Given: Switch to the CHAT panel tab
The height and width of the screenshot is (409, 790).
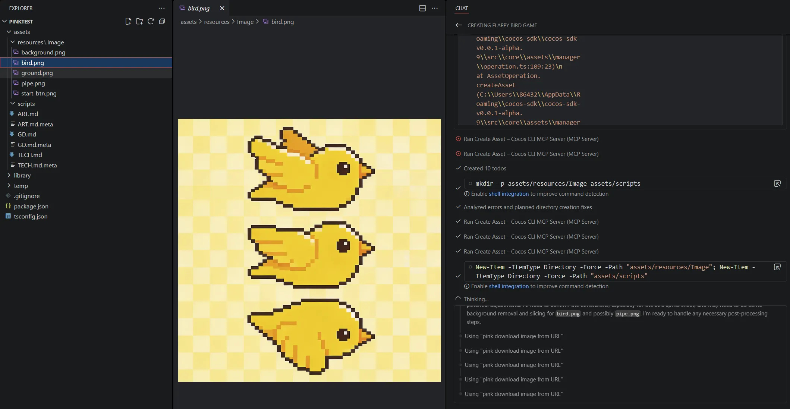Looking at the screenshot, I should pos(462,8).
